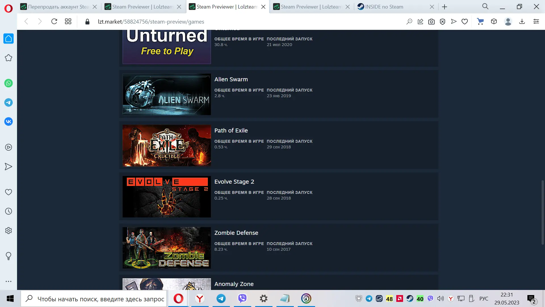Open Windows Start menu

coord(10,298)
